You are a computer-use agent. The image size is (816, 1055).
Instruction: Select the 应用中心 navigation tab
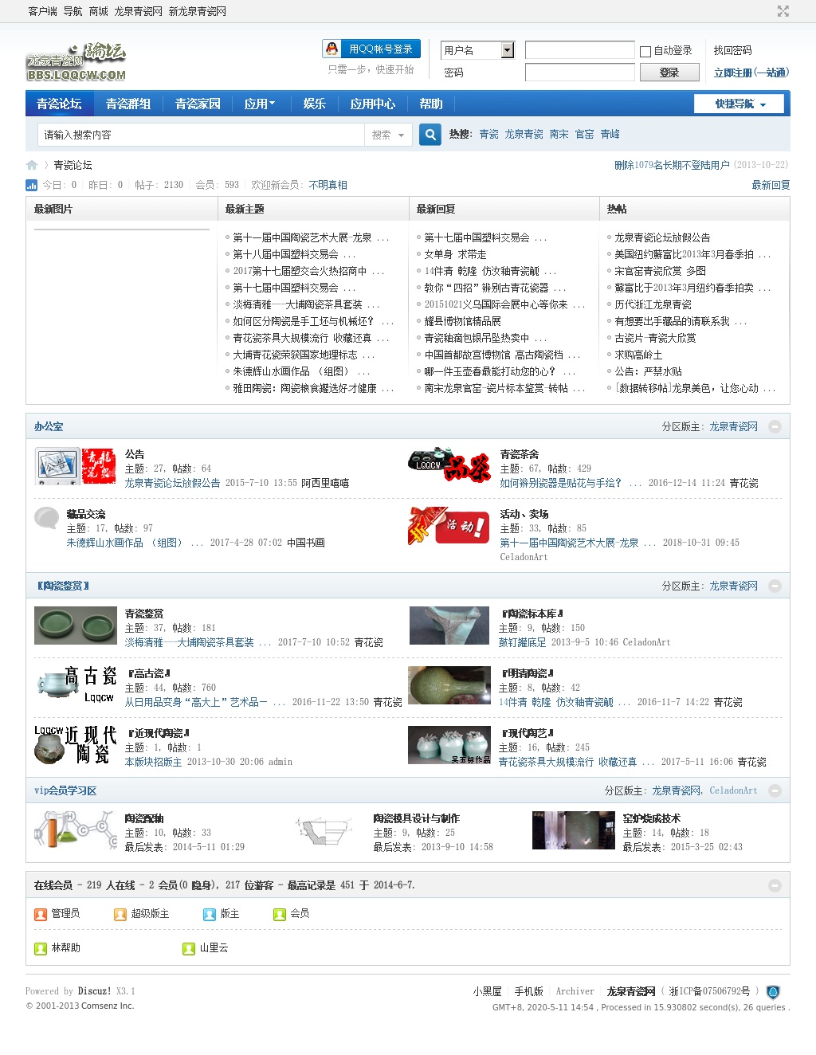[372, 104]
